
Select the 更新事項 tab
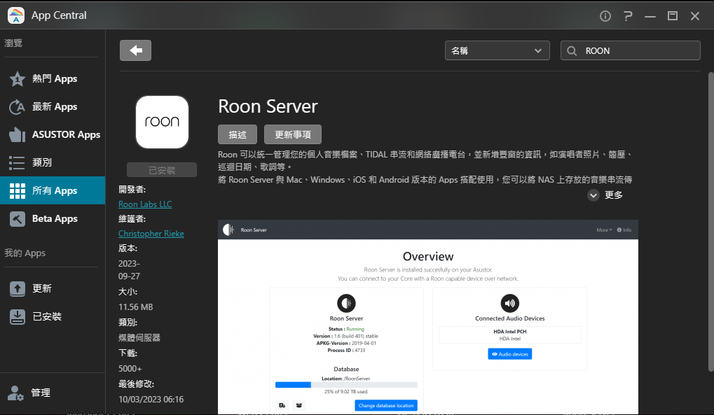point(292,134)
